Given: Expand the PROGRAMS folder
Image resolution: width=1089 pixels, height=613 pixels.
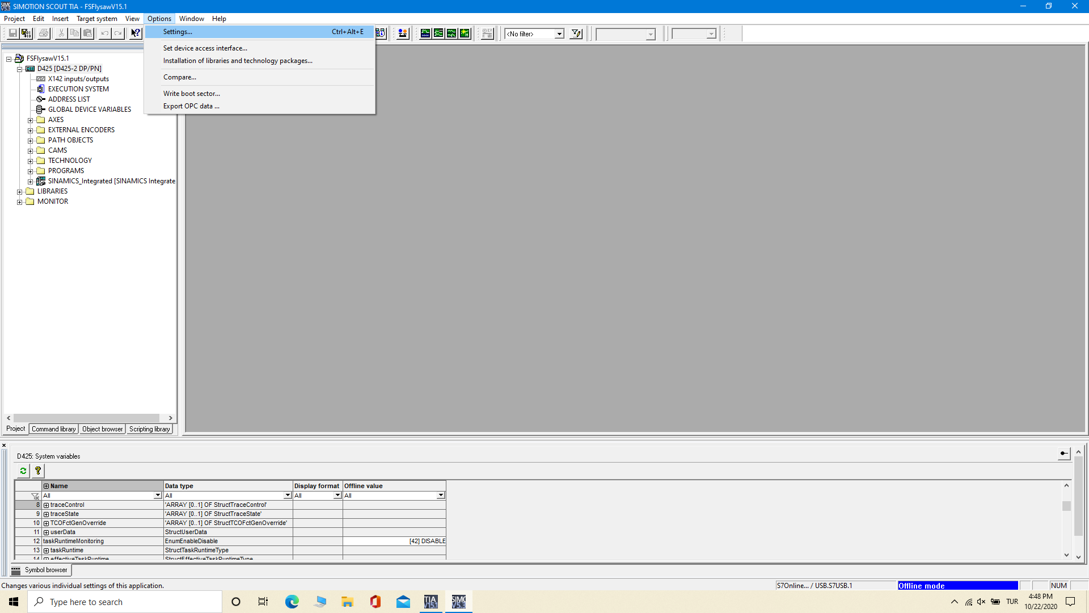Looking at the screenshot, I should click(x=31, y=170).
